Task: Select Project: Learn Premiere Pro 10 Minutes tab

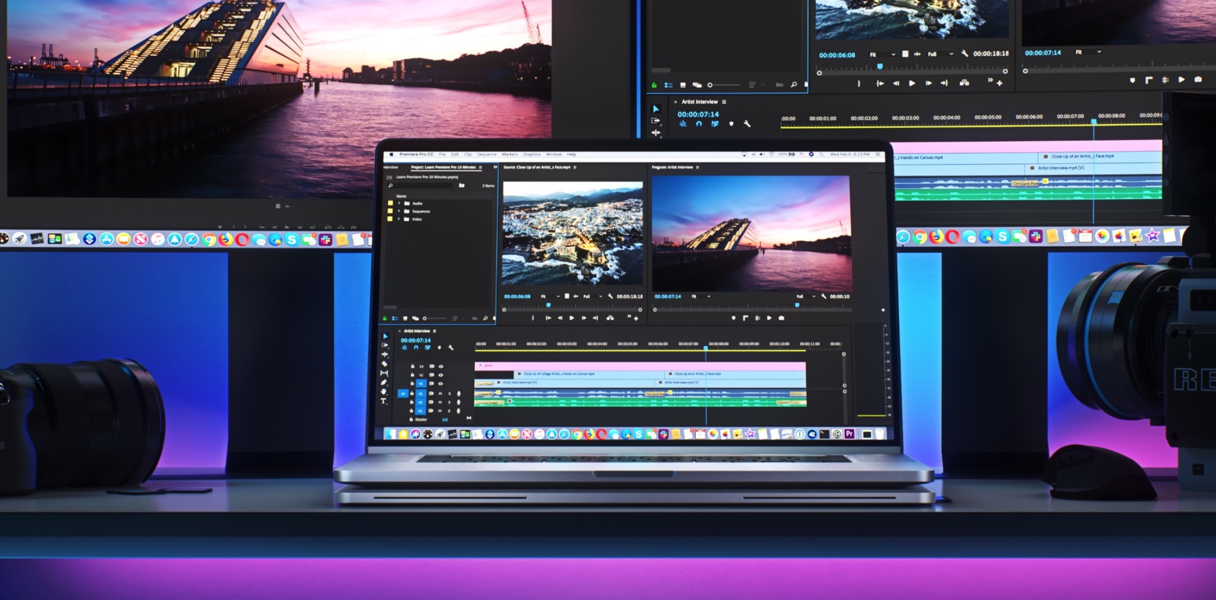Action: click(443, 167)
